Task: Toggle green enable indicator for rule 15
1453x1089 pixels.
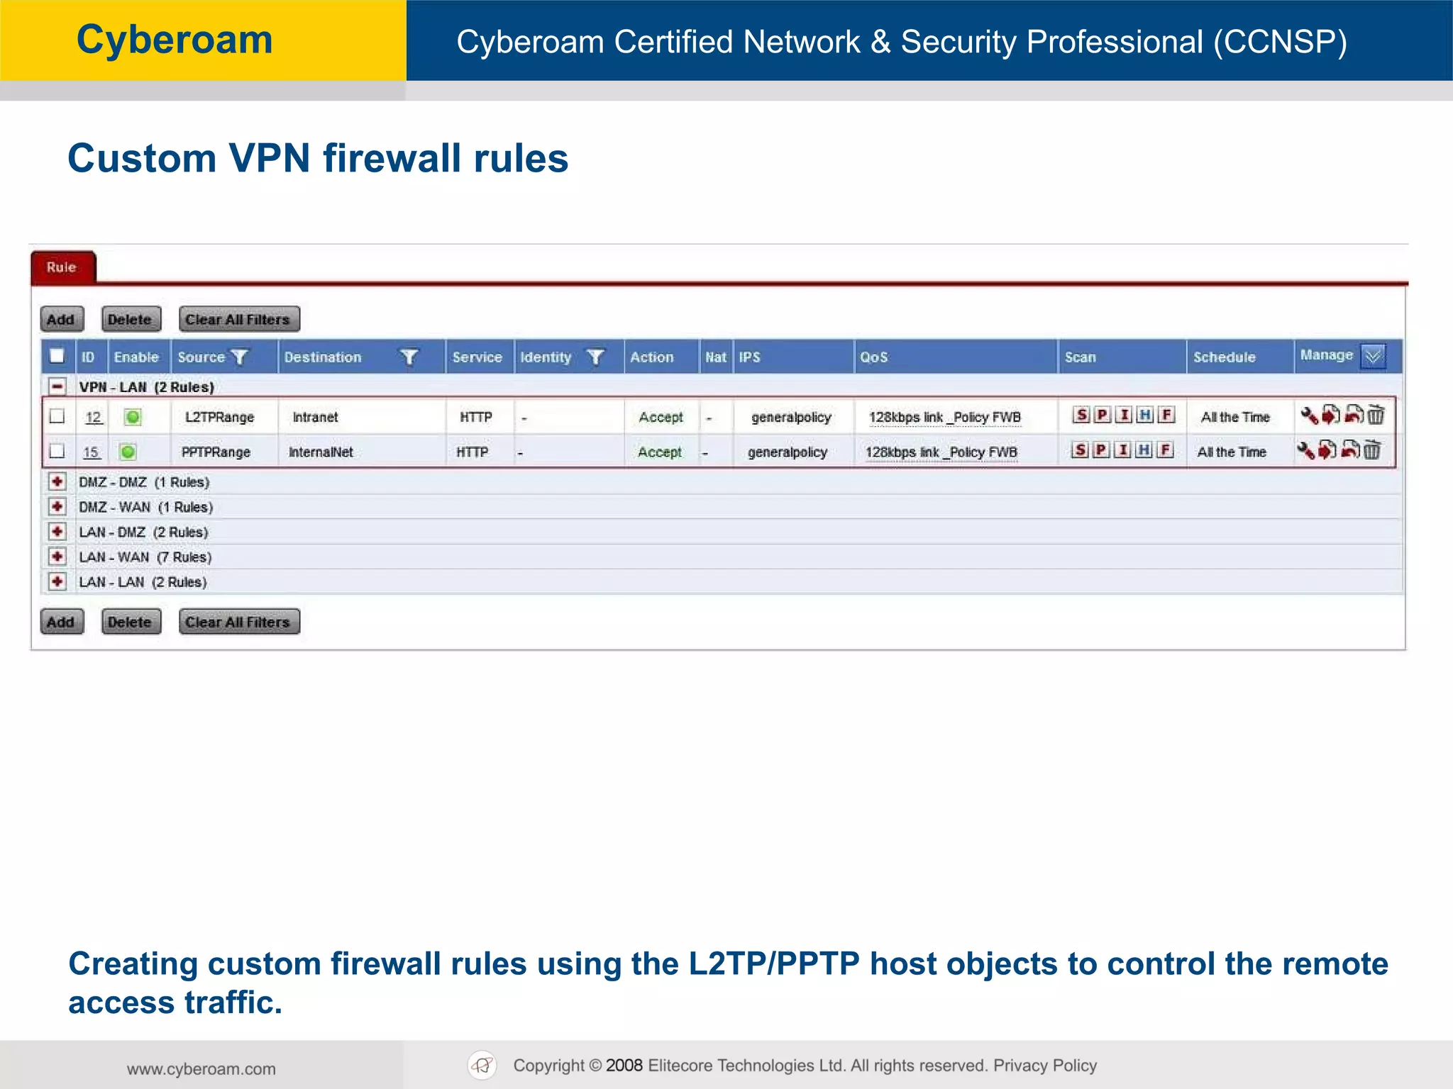Action: coord(128,452)
